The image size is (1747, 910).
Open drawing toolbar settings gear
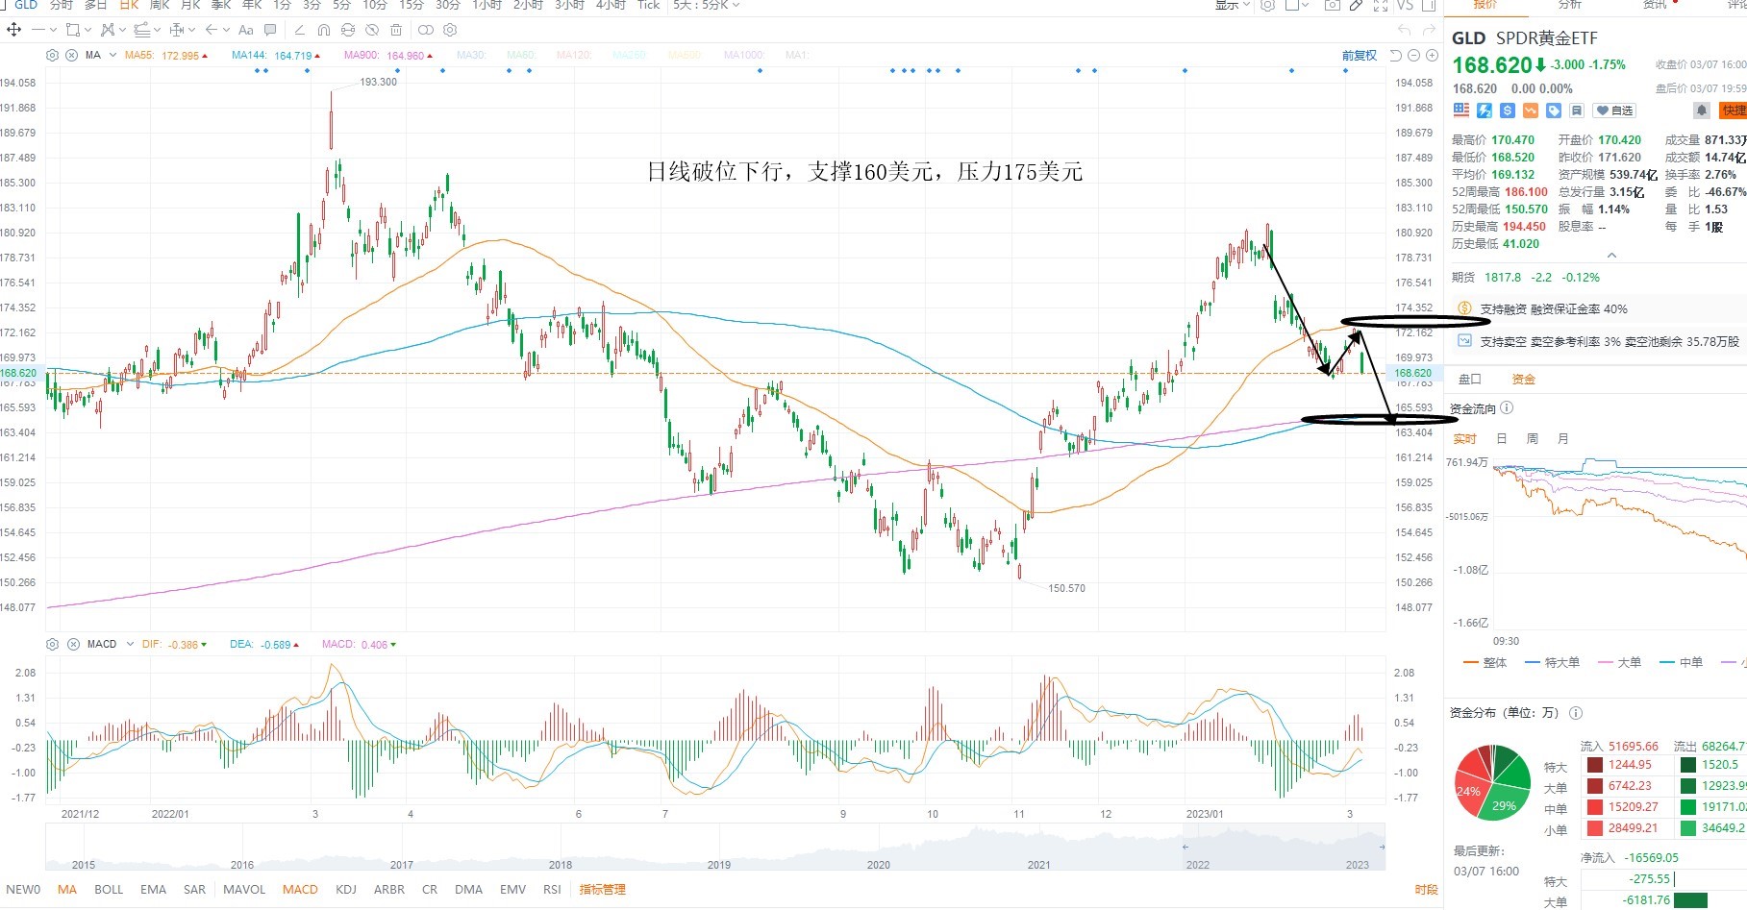[450, 30]
